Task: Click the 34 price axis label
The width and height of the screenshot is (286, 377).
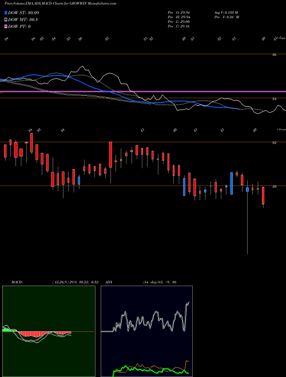Action: coord(274,99)
